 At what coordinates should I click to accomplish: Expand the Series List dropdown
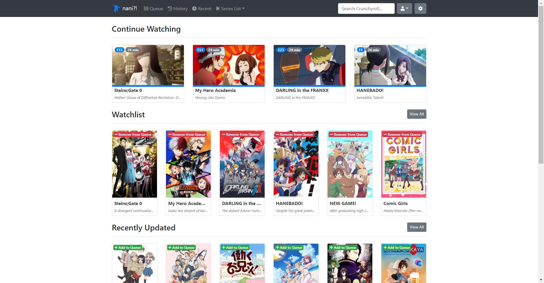(230, 8)
